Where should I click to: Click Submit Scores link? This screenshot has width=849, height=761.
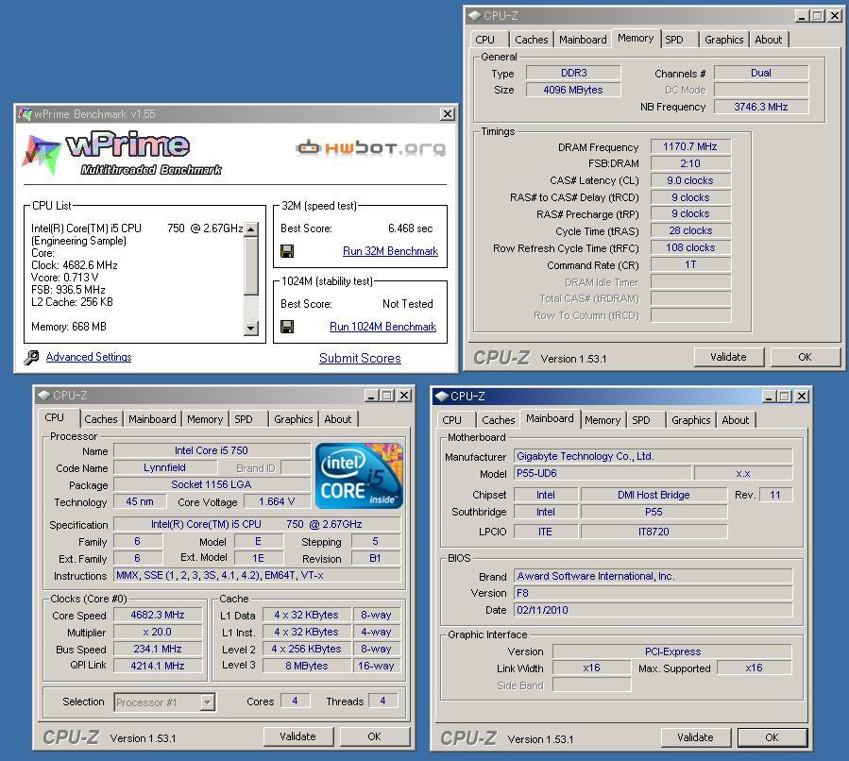[360, 358]
